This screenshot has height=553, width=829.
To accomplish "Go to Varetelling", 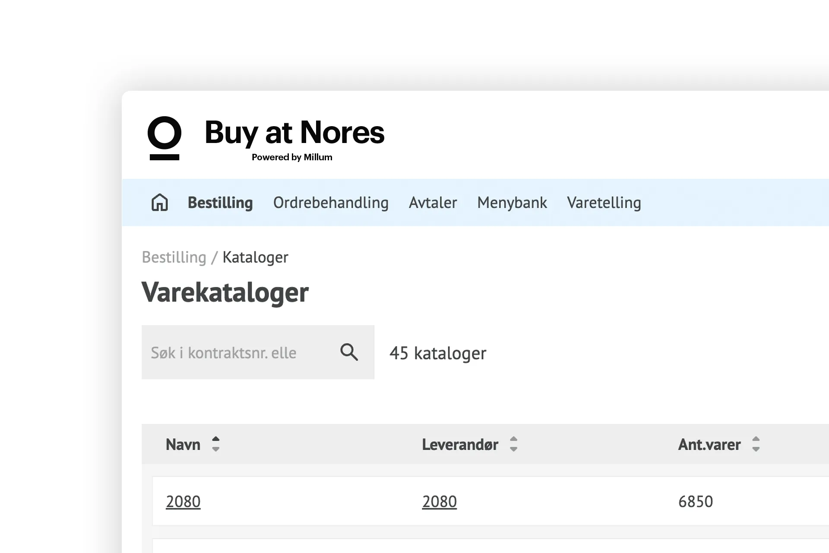I will pyautogui.click(x=604, y=203).
